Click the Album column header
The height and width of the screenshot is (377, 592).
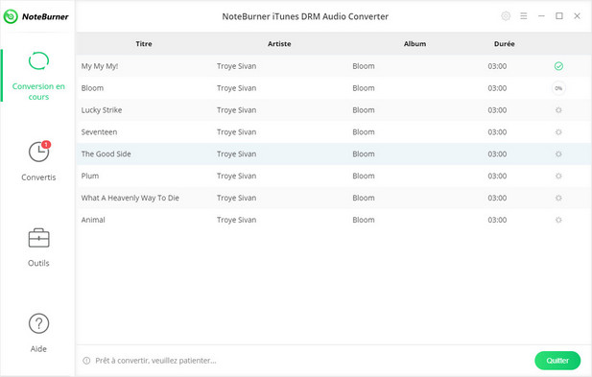point(414,44)
